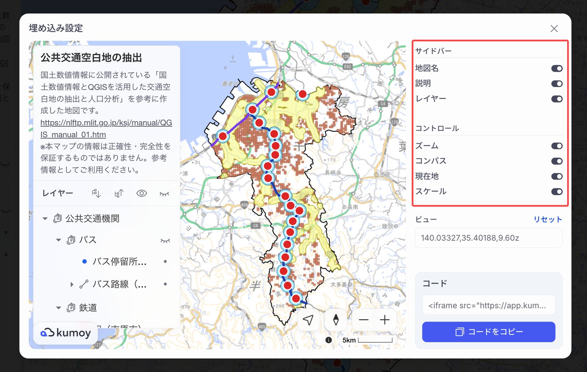Click the サイドバー section heading

(x=433, y=51)
